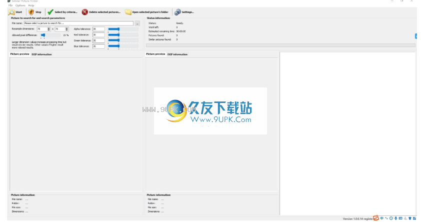Image resolution: width=421 pixels, height=222 pixels.
Task: Toggle Chinese input mode icon
Action: tap(382, 218)
